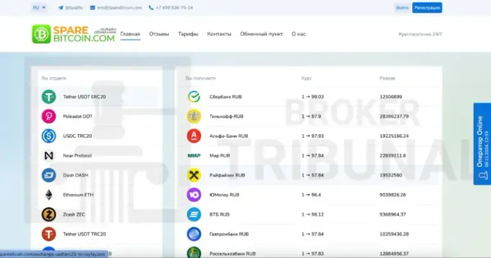Click the Регистрация button
The width and height of the screenshot is (491, 258).
[427, 8]
